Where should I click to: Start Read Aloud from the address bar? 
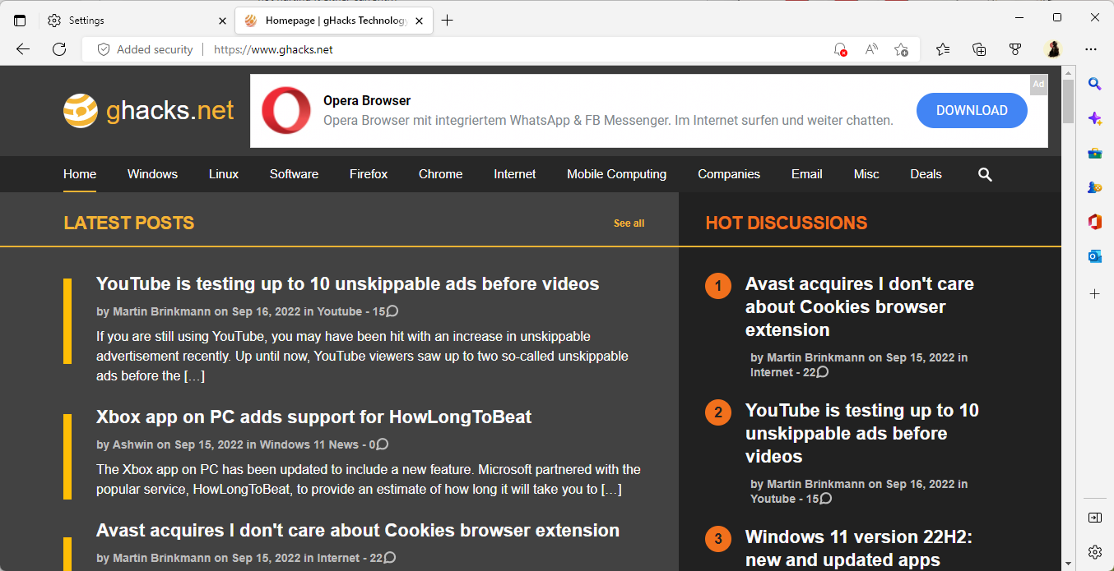[x=870, y=49]
